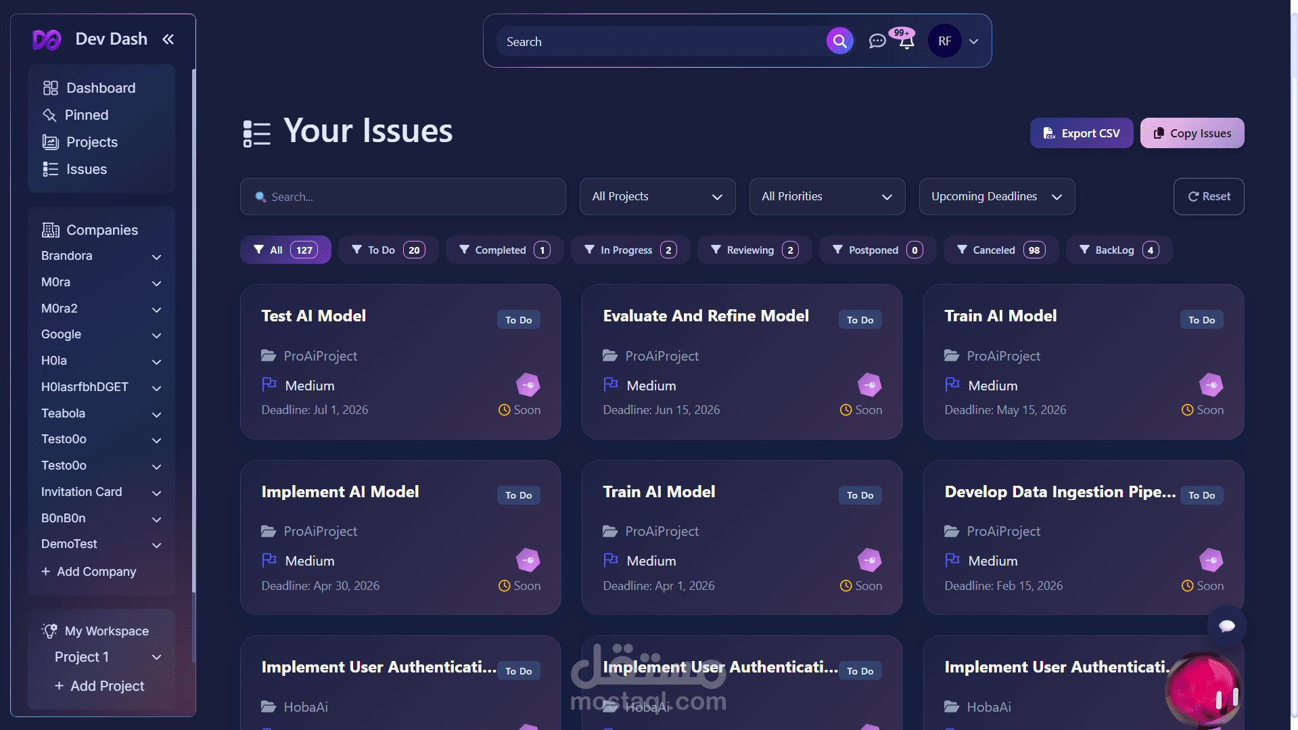Click the Export CSV button

1082,133
